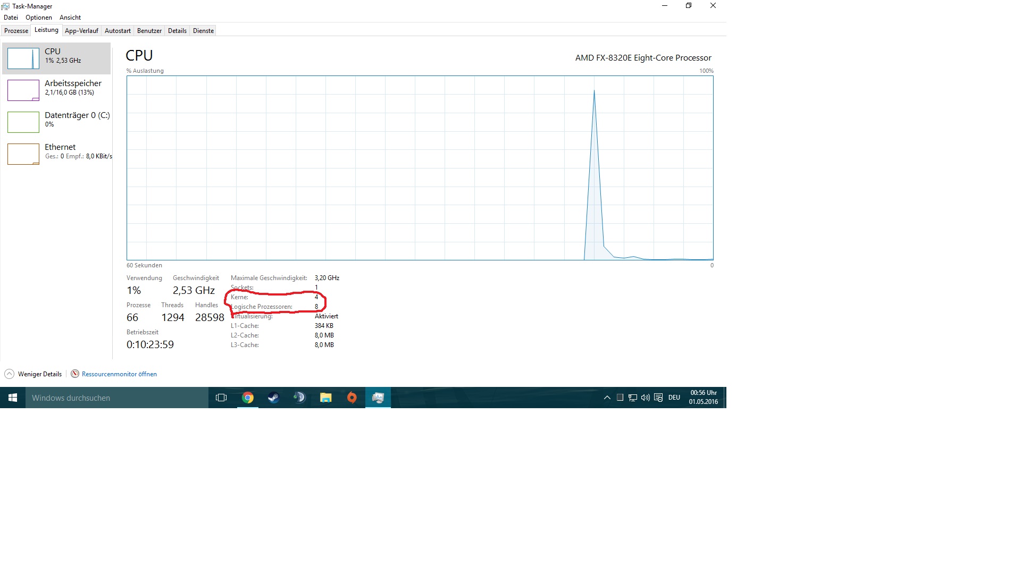Launch Google Chrome from taskbar
1021x574 pixels.
click(x=248, y=398)
